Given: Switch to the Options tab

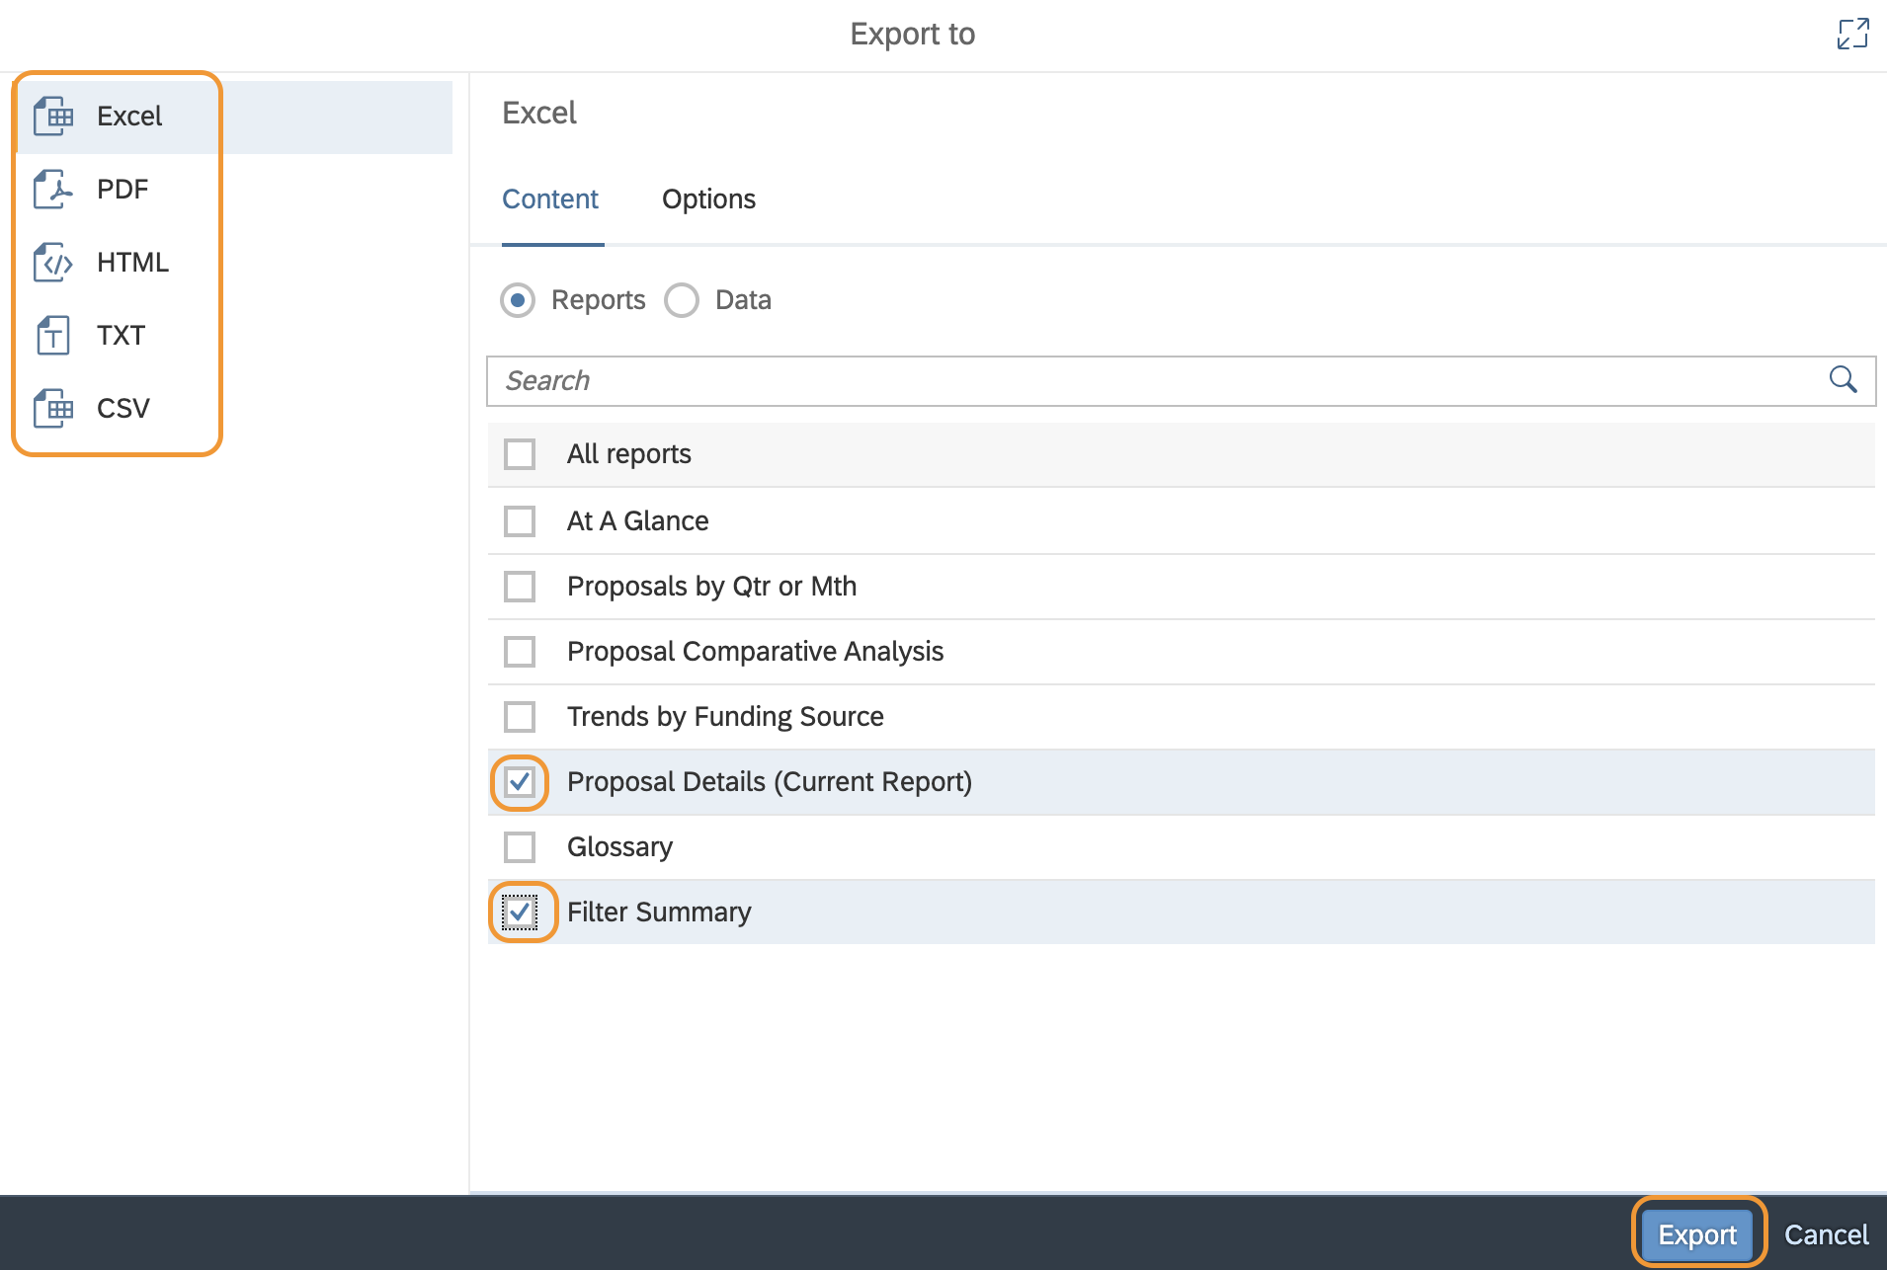Looking at the screenshot, I should click(x=708, y=199).
